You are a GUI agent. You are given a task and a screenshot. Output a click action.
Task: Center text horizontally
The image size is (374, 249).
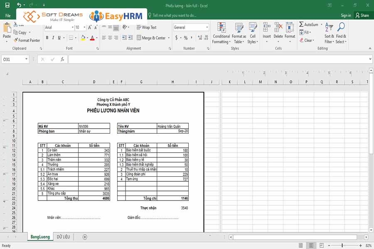(x=110, y=38)
